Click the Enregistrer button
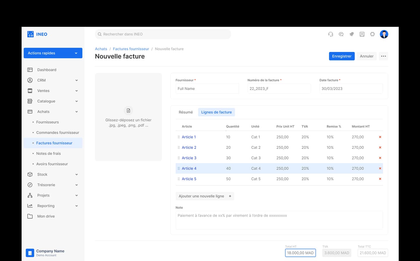This screenshot has width=420, height=261. coord(342,56)
